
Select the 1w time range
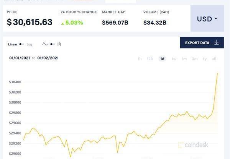coord(174,59)
